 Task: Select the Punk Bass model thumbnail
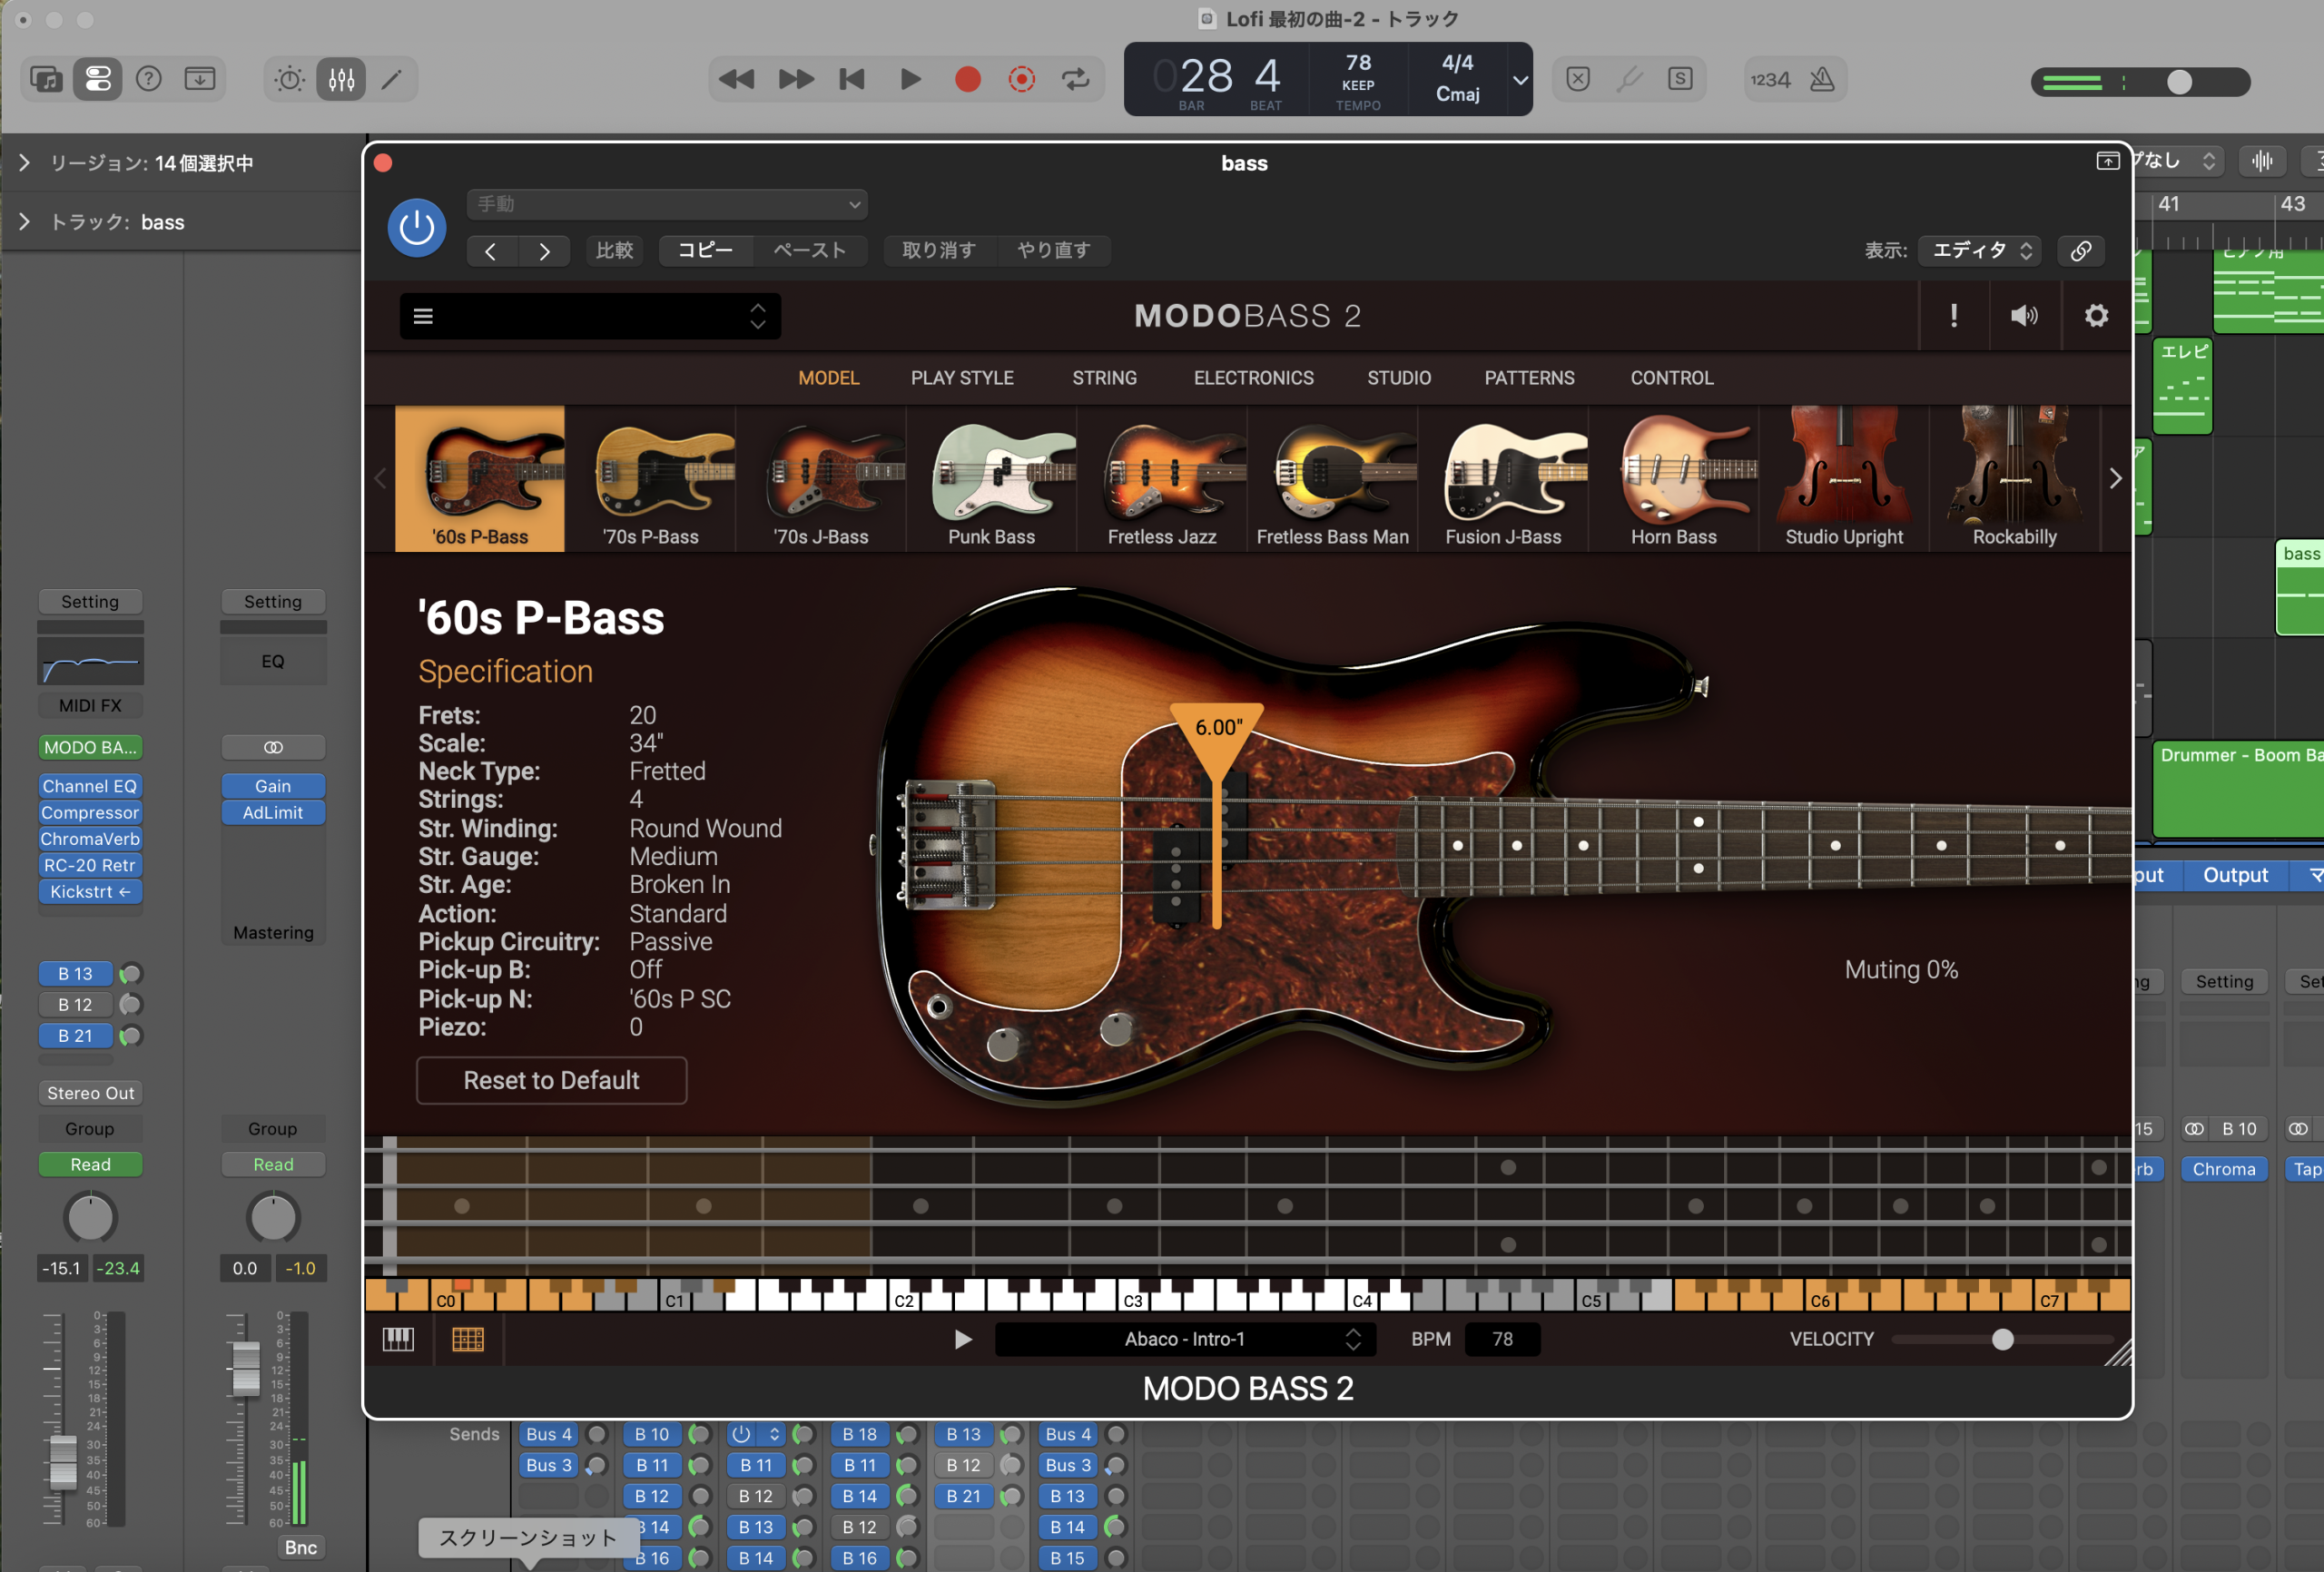tap(991, 478)
